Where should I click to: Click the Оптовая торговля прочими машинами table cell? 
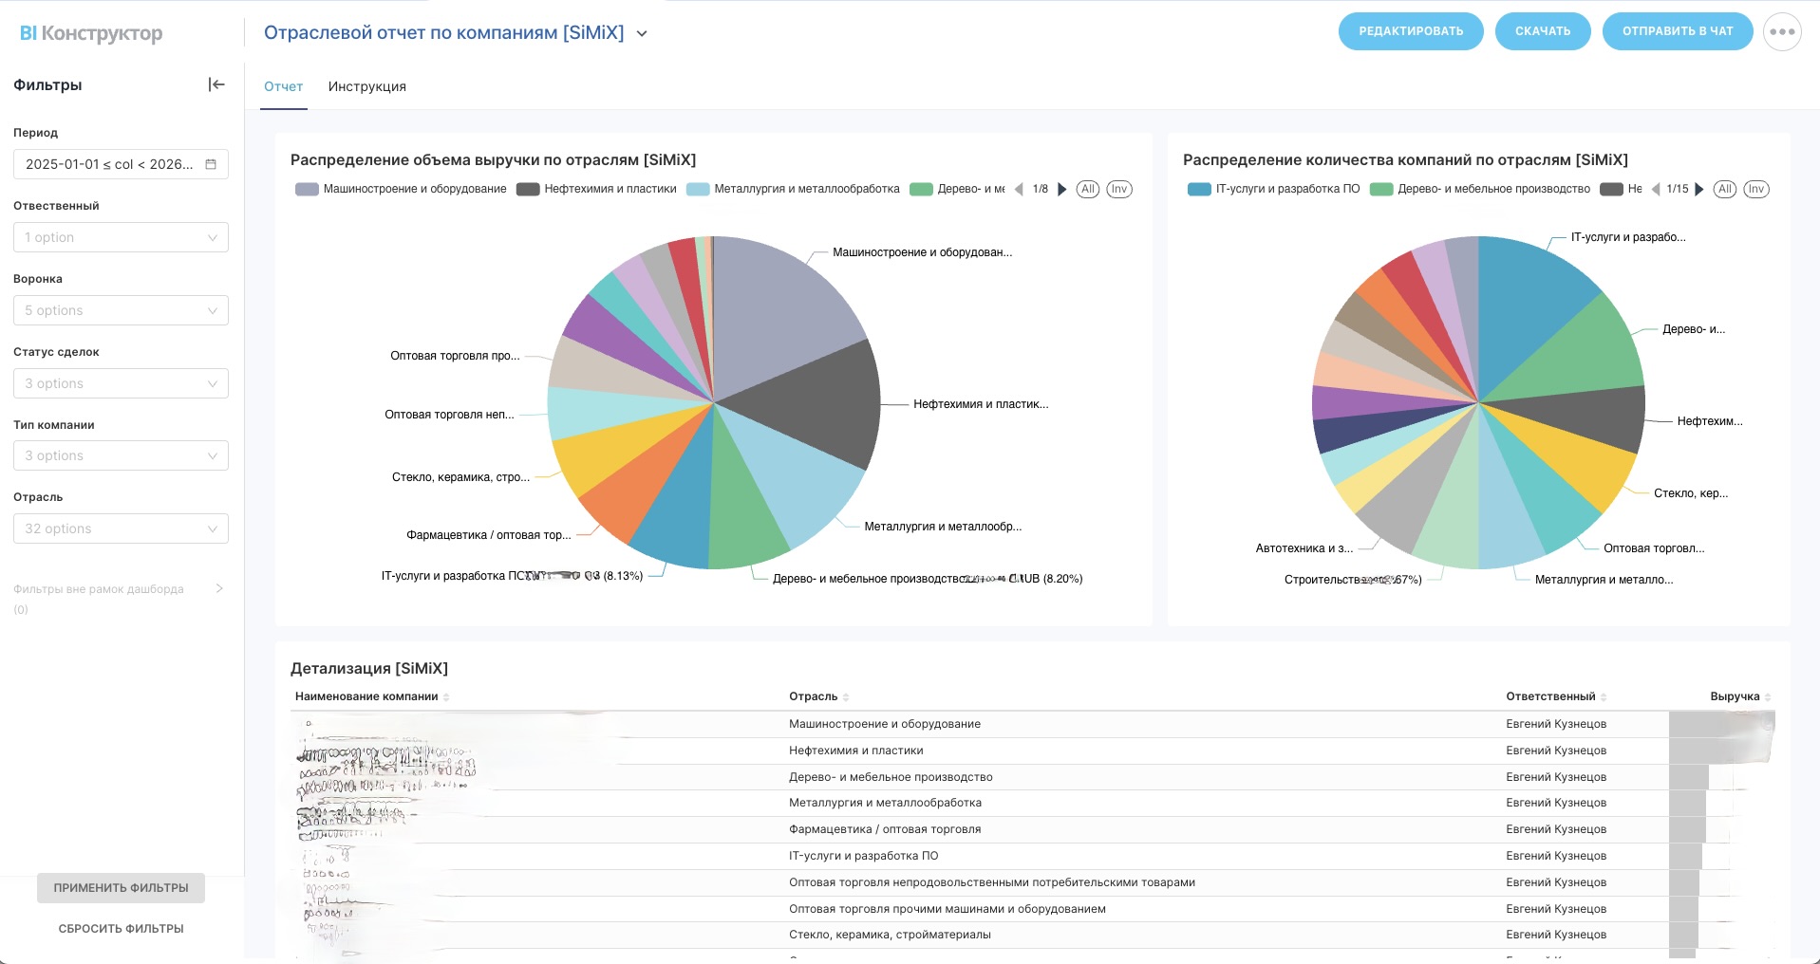(948, 909)
